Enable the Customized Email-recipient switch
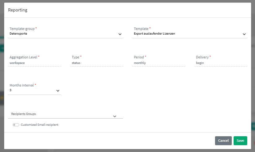The image size is (255, 152). (16, 125)
